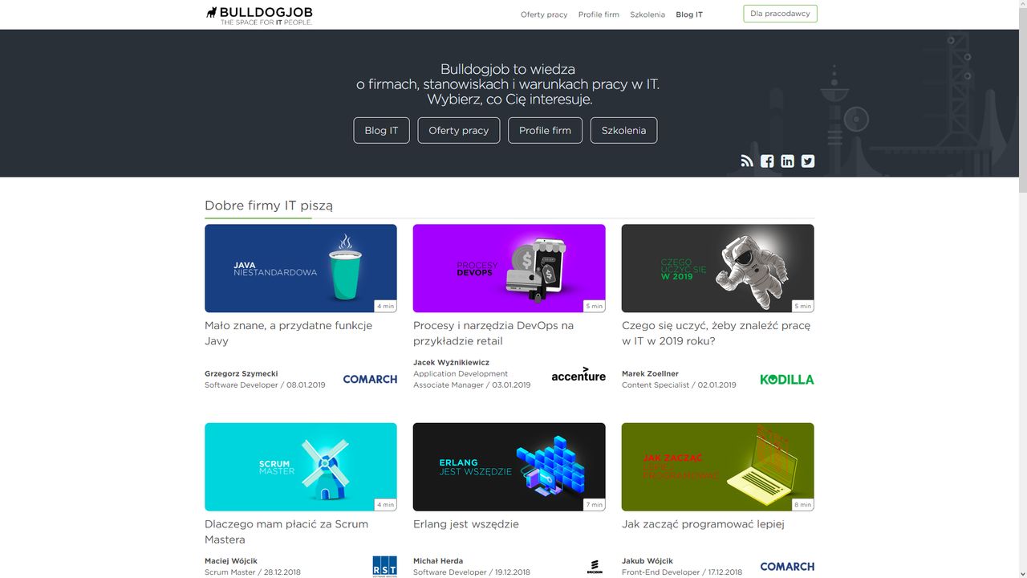
Task: Open the Jak zacząć laptop thumbnail
Action: 718,467
